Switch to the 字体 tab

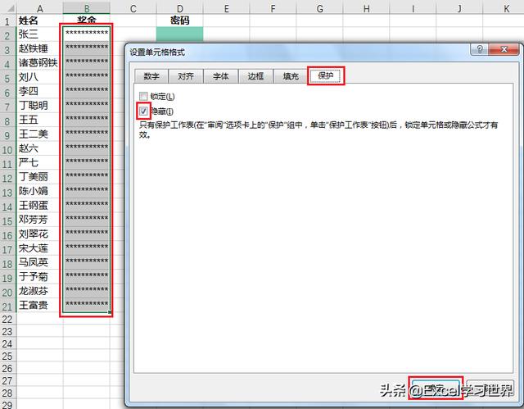[220, 76]
